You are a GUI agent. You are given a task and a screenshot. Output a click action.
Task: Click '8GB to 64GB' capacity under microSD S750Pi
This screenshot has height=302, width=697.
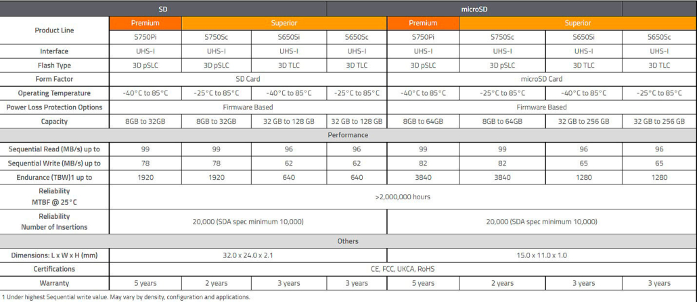423,121
